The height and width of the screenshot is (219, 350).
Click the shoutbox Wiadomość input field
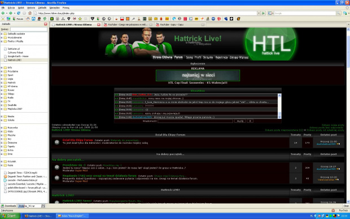pos(195,121)
